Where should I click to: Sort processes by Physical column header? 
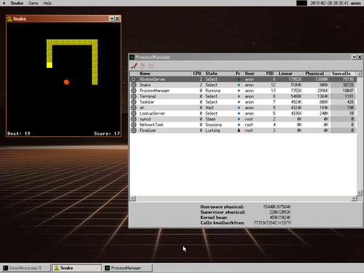[317, 73]
